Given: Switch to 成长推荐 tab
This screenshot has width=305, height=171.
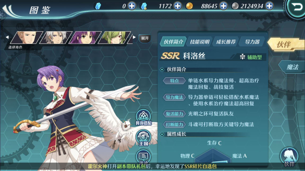Looking at the screenshot, I should tap(226, 42).
